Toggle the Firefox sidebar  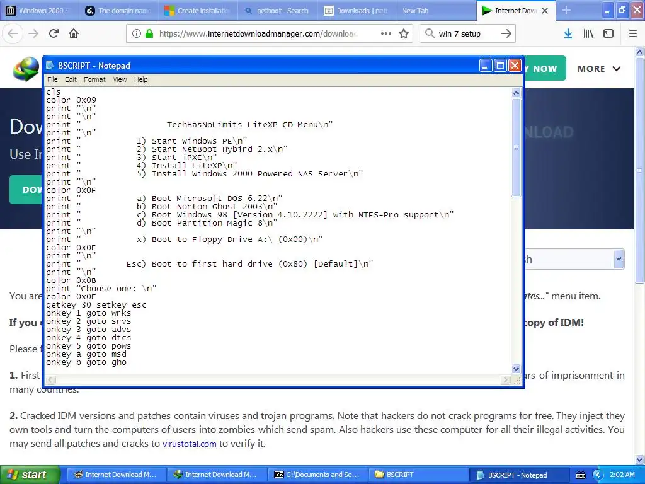coord(608,33)
